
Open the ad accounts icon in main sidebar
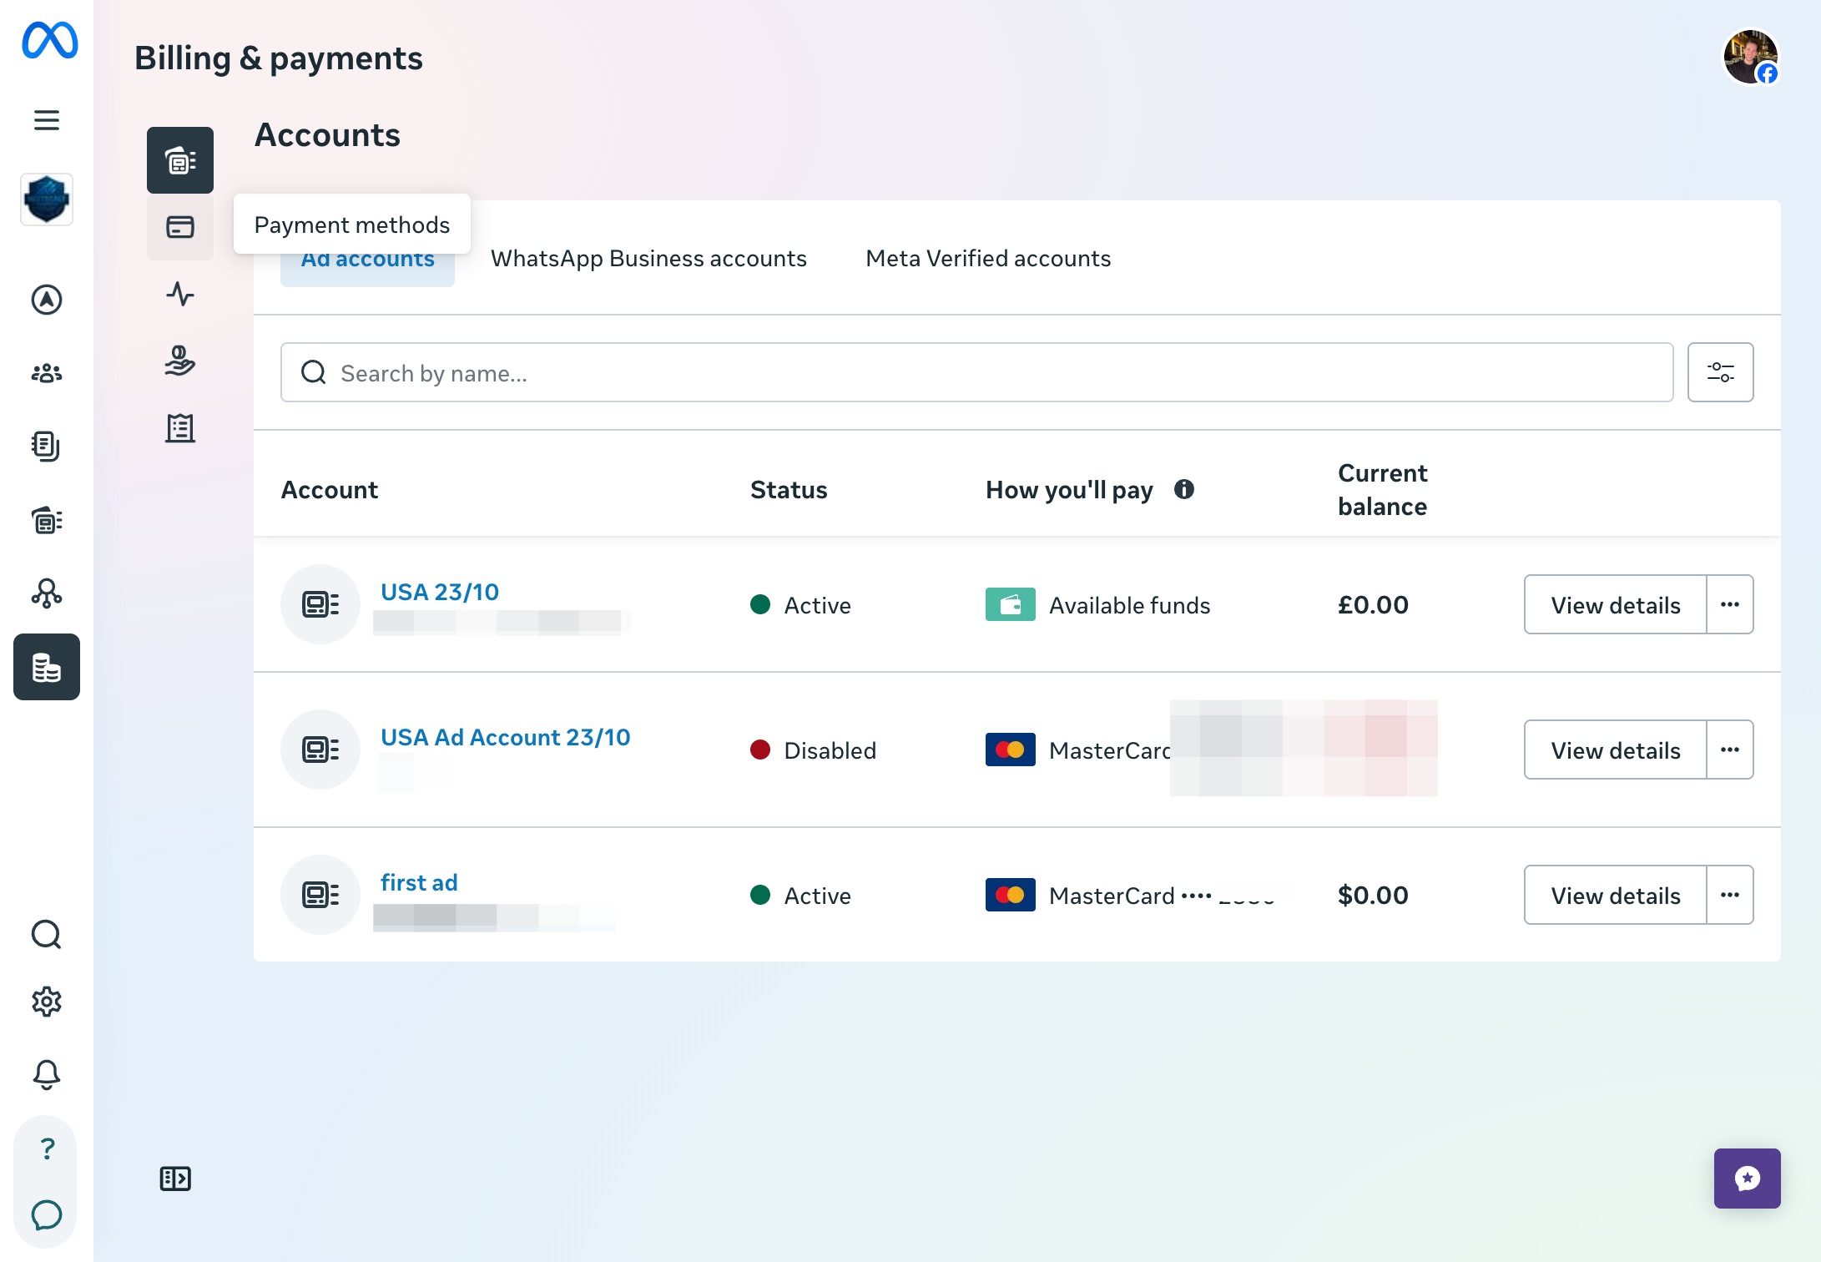[x=47, y=520]
